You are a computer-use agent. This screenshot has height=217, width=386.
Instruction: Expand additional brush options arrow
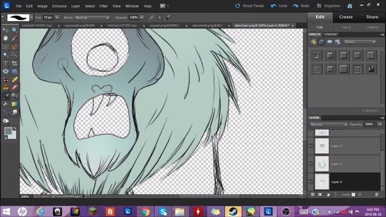[159, 17]
